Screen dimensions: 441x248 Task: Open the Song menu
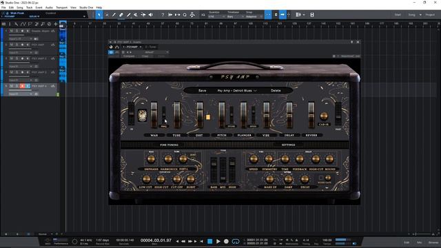point(20,8)
